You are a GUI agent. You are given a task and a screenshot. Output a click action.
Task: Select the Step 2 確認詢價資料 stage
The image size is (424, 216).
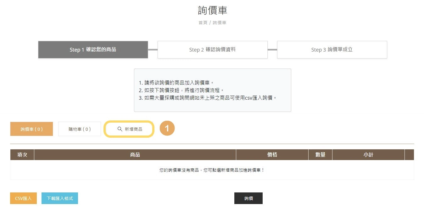pos(212,49)
